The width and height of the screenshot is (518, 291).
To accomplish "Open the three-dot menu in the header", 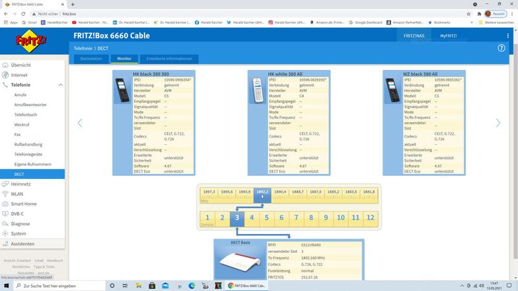I will pos(508,36).
